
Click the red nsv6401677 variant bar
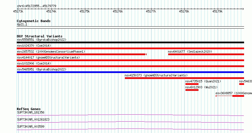[x=206, y=54]
